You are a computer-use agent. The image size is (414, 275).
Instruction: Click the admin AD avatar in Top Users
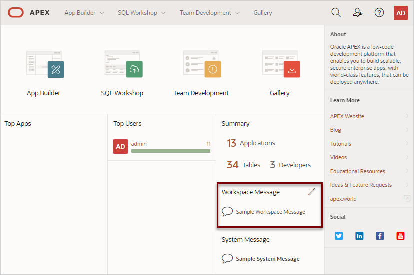point(121,146)
